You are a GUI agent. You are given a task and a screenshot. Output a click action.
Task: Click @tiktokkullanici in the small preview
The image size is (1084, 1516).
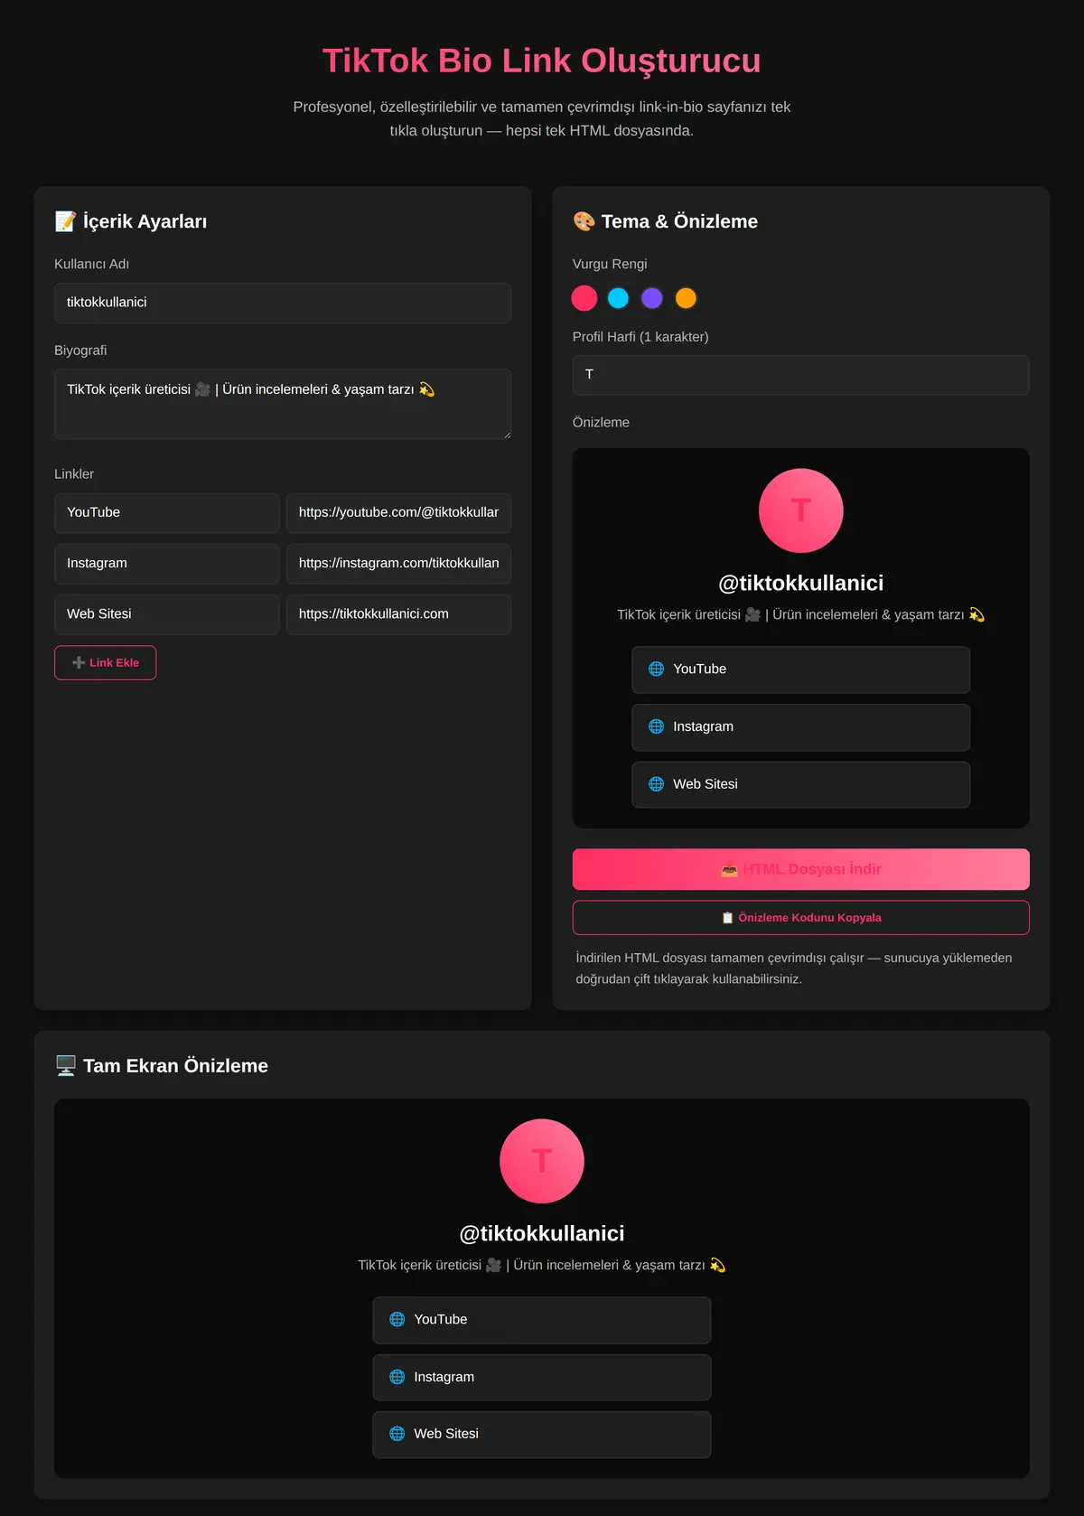click(801, 584)
